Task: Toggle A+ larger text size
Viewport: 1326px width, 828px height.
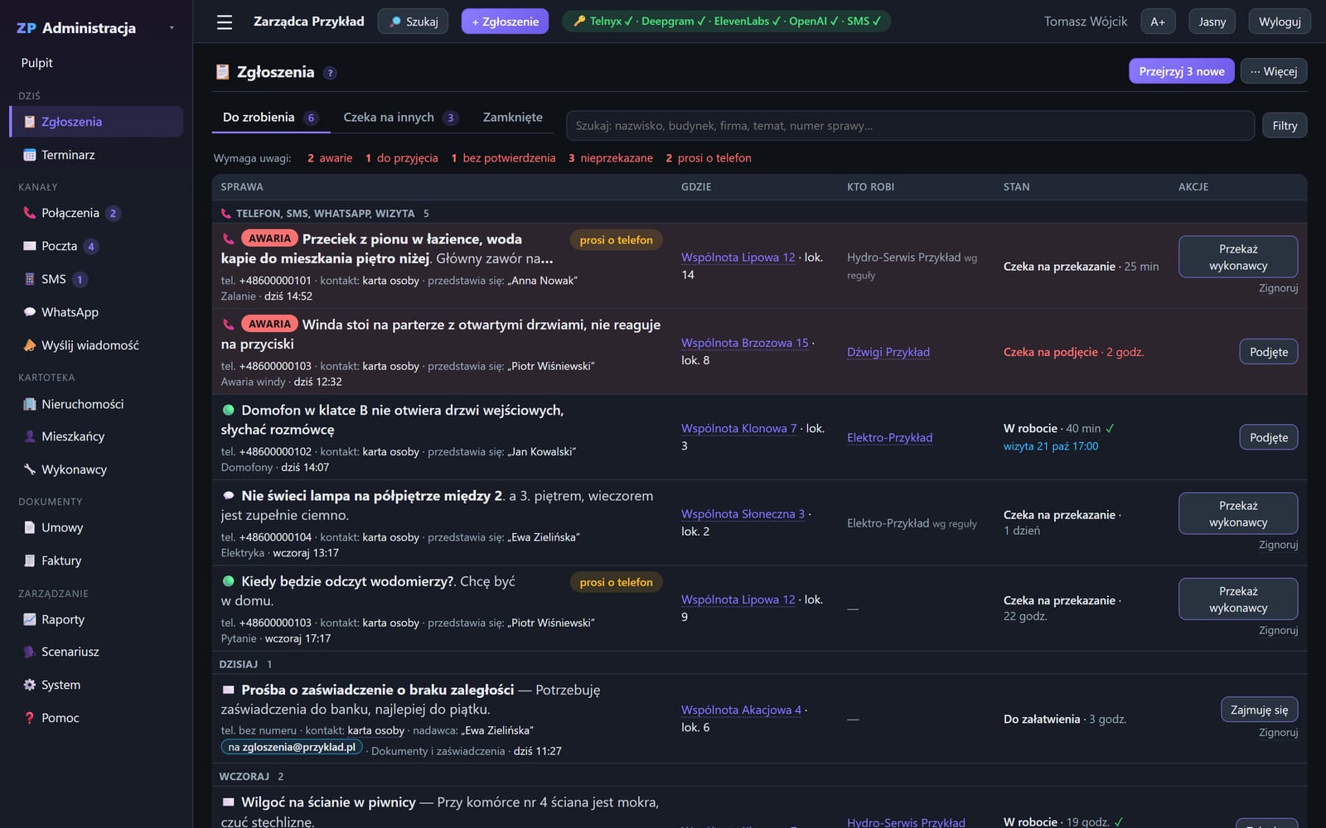Action: tap(1158, 22)
